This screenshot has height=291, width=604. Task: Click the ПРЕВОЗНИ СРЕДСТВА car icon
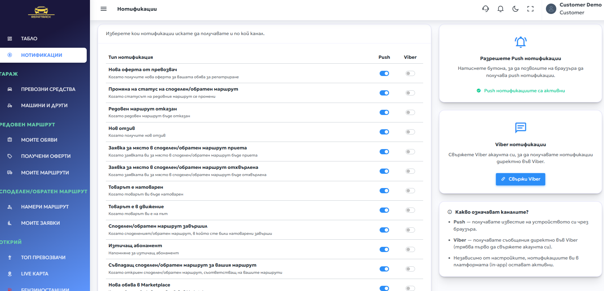click(10, 89)
